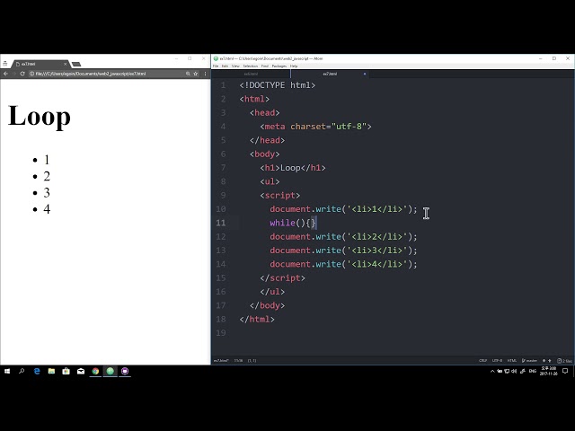Viewport: 575px width, 431px height.
Task: Open a new Chrome tab
Action: tap(76, 64)
